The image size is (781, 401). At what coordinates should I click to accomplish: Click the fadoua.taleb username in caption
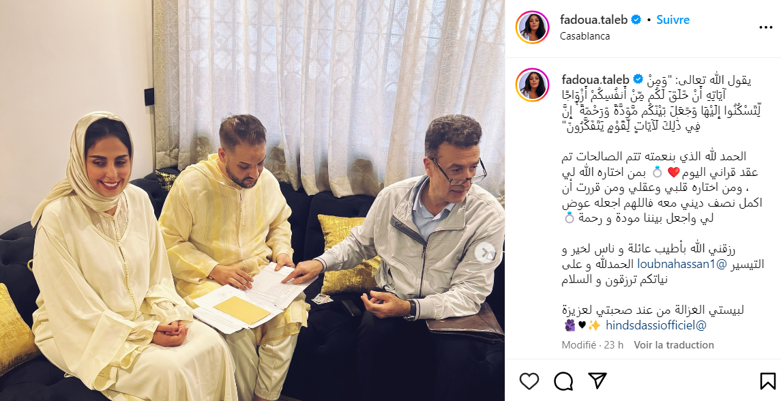pos(595,79)
